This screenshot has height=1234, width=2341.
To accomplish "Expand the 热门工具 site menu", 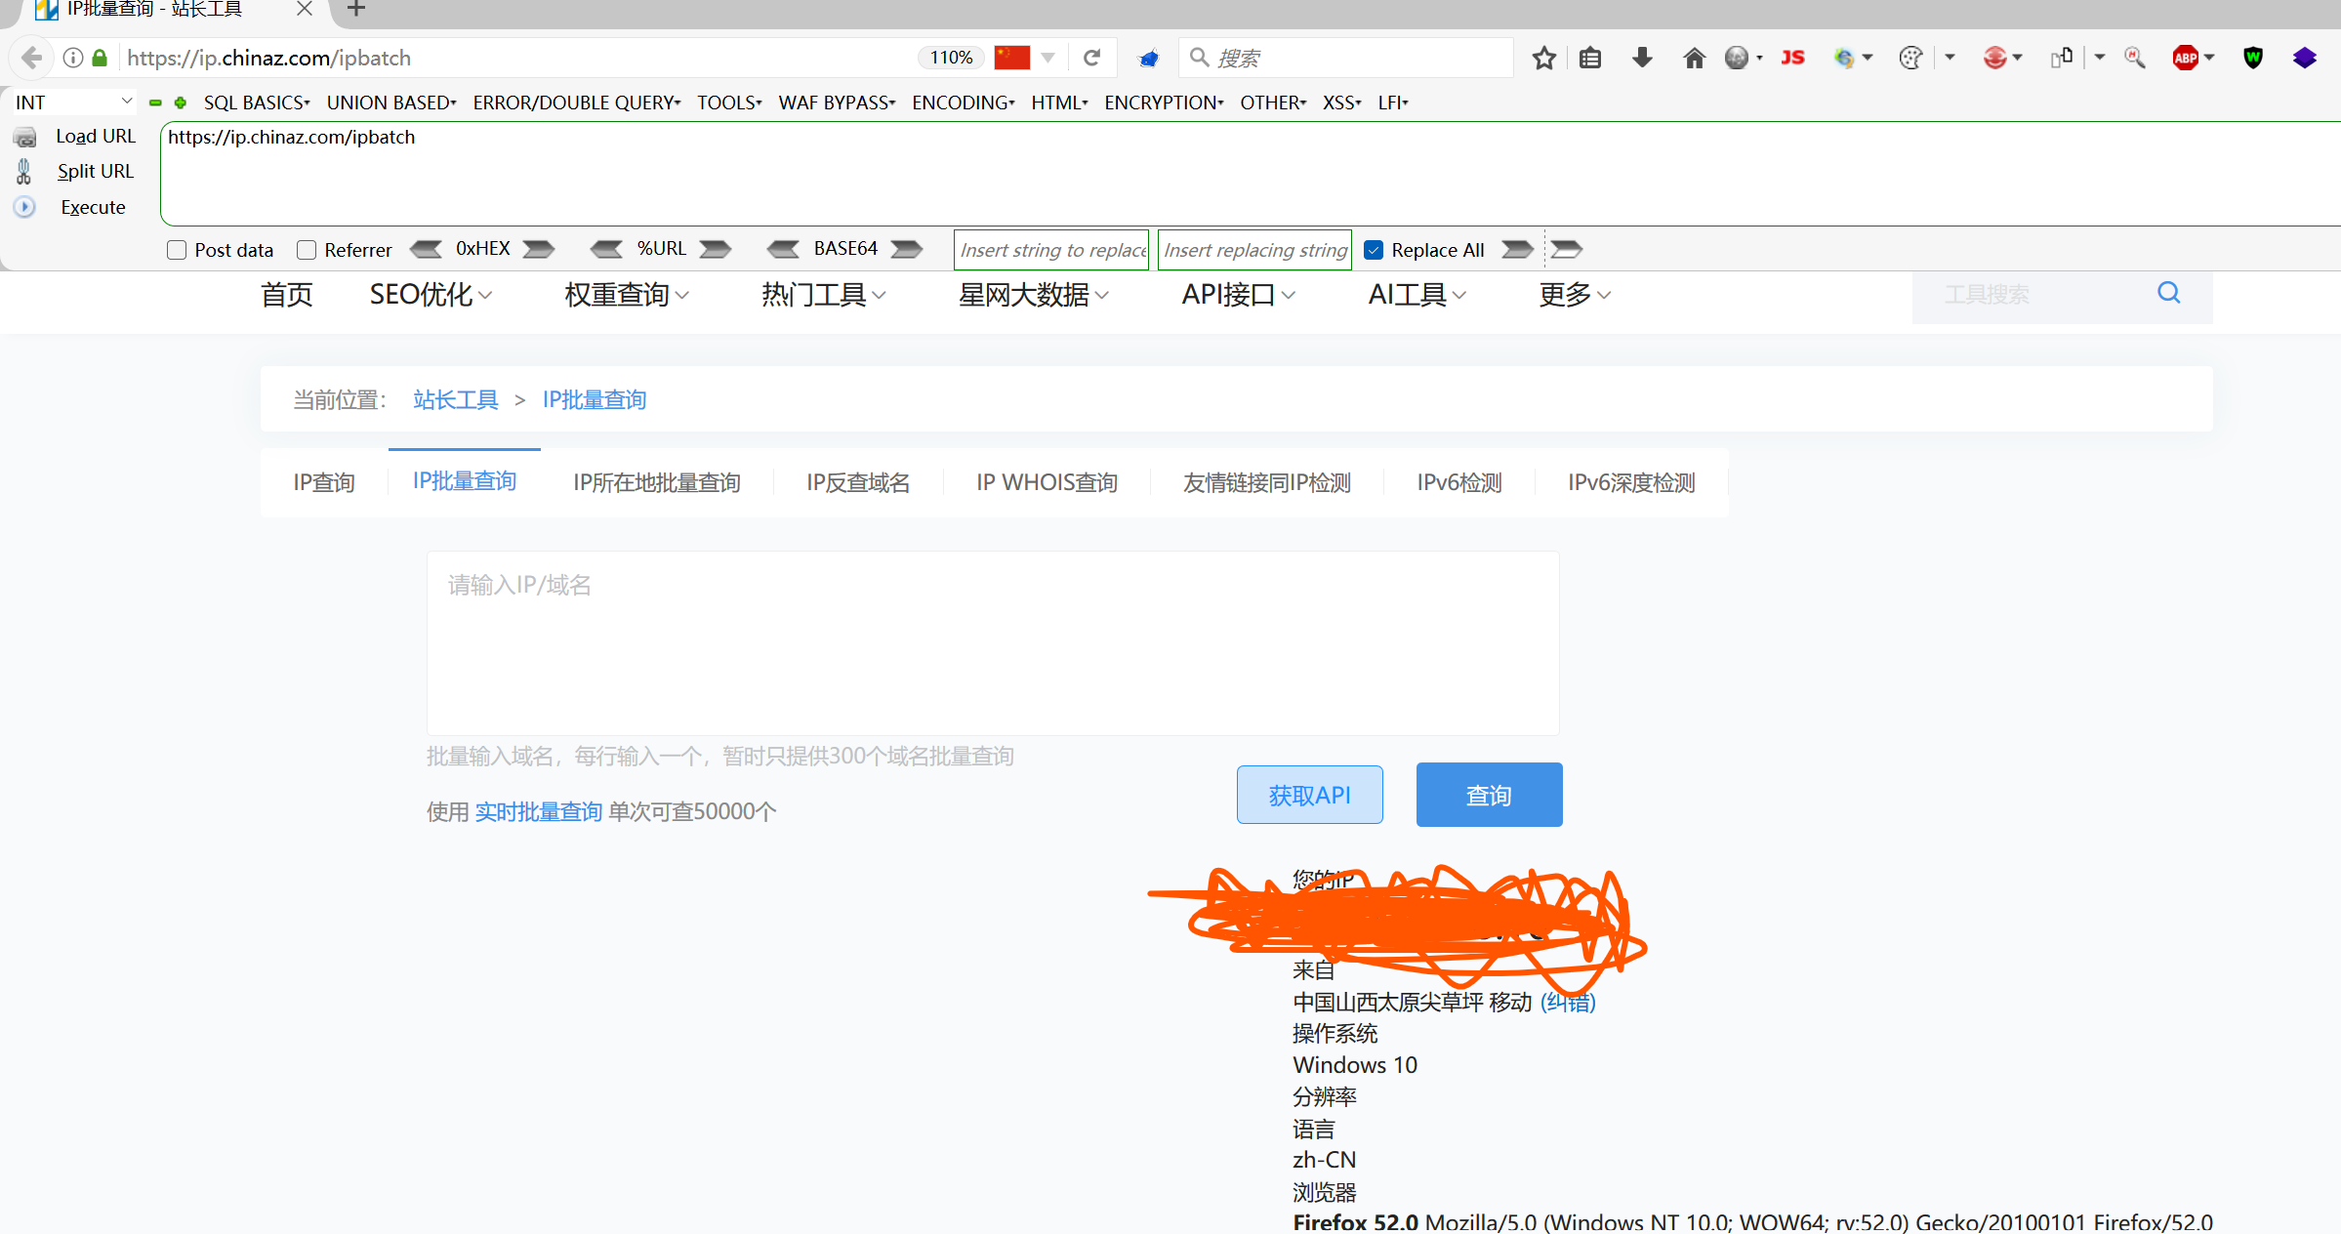I will pyautogui.click(x=824, y=294).
